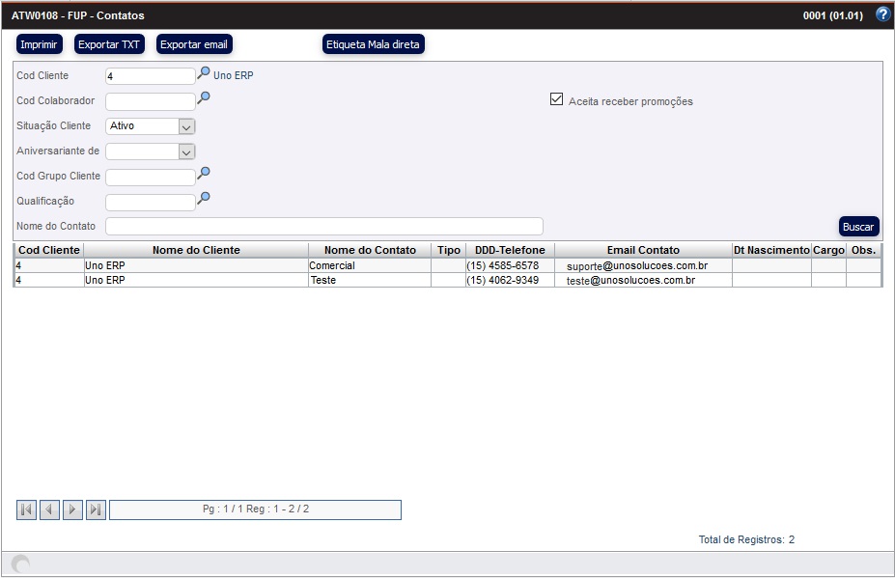Click the magnifier next to Cod Cliente
Image resolution: width=895 pixels, height=578 pixels.
204,72
